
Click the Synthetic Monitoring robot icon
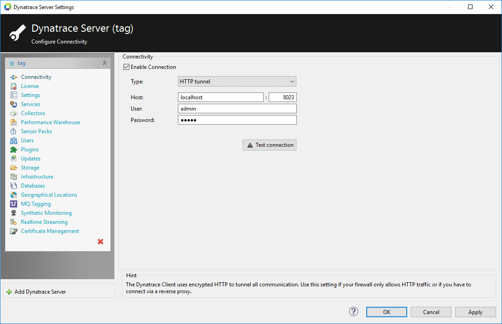coord(14,213)
